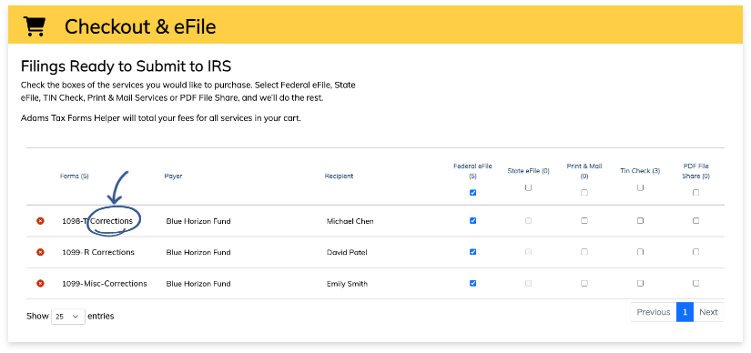Click the State eFile checkbox for Emily Smith

click(x=528, y=283)
